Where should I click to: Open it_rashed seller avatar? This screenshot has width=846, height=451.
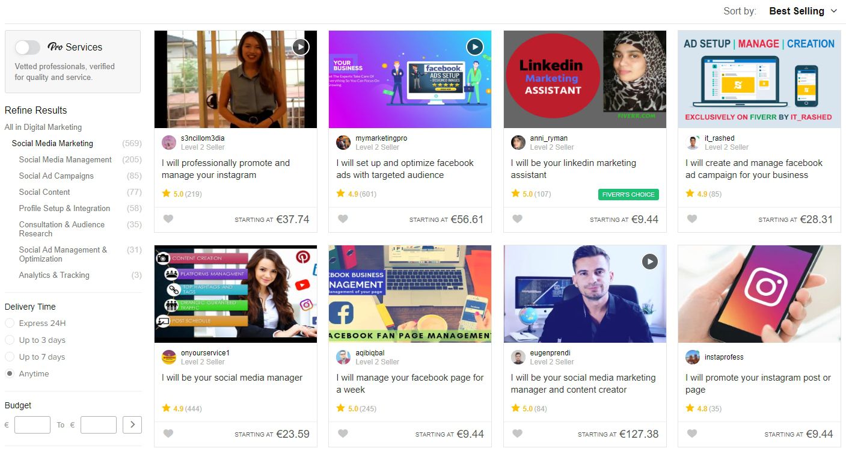(x=693, y=143)
